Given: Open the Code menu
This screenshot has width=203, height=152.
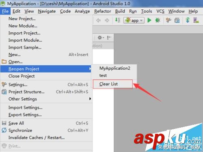Looking at the screenshot, I should click(65, 11).
